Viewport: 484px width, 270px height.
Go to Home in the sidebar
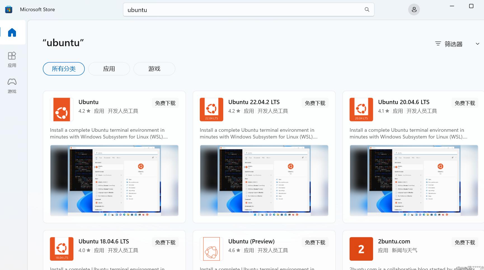pyautogui.click(x=12, y=32)
